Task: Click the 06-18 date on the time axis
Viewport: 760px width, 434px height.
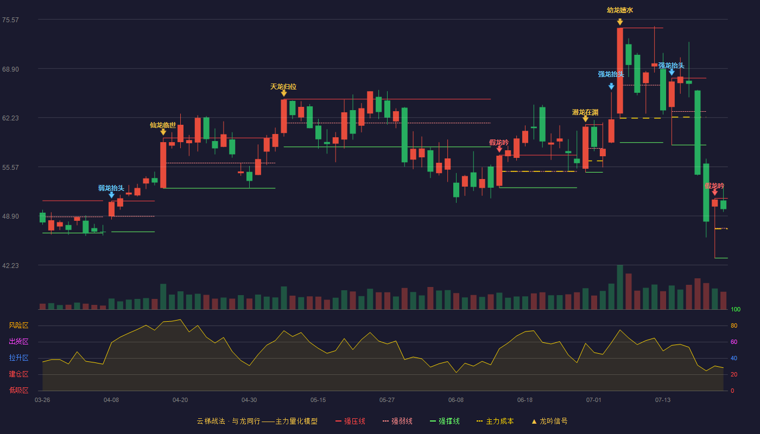Action: click(525, 400)
